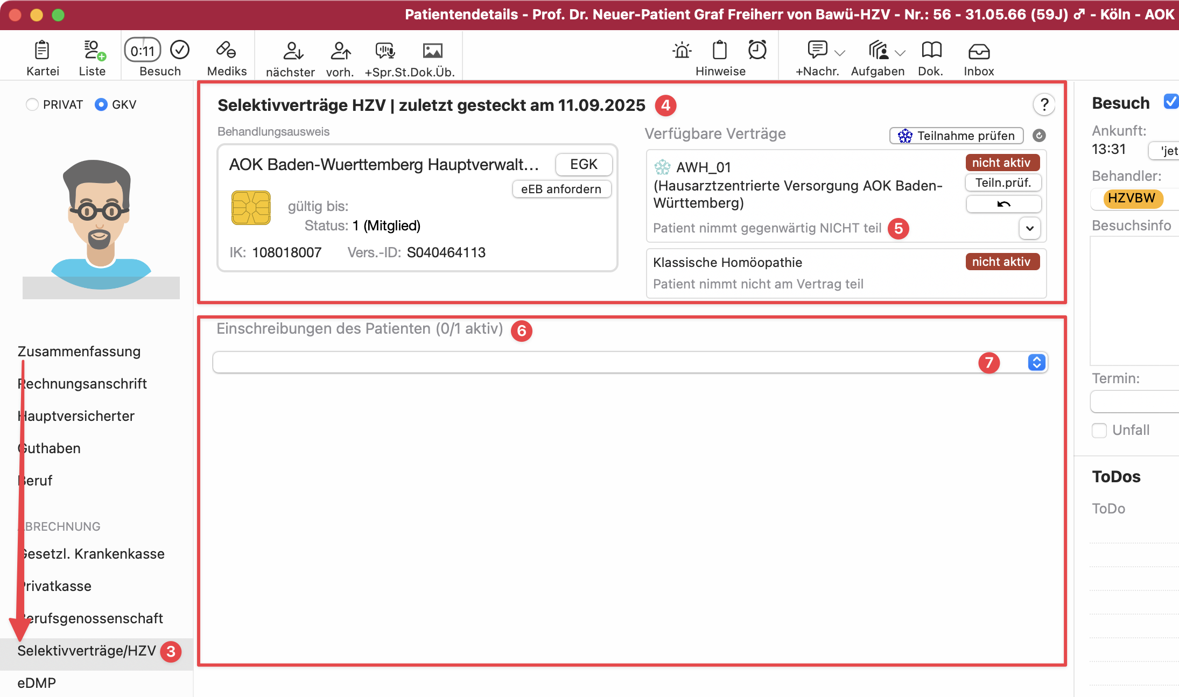Open the Einschreibungen dropdown selector
Viewport: 1179px width, 697px height.
pyautogui.click(x=1036, y=362)
